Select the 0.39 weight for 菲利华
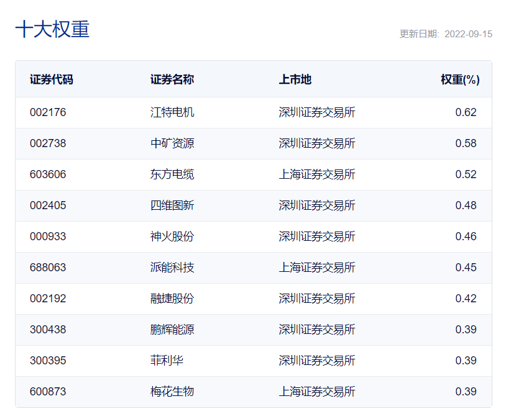The image size is (506, 414). pos(466,361)
